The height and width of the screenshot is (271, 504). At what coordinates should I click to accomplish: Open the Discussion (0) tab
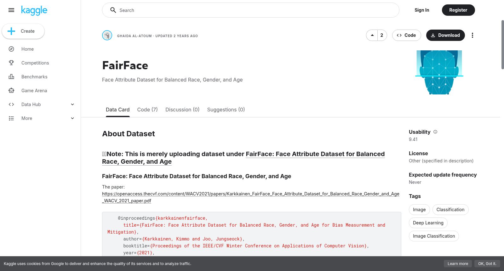(x=182, y=110)
